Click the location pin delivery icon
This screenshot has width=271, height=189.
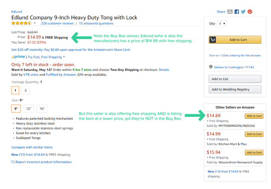(x=210, y=67)
